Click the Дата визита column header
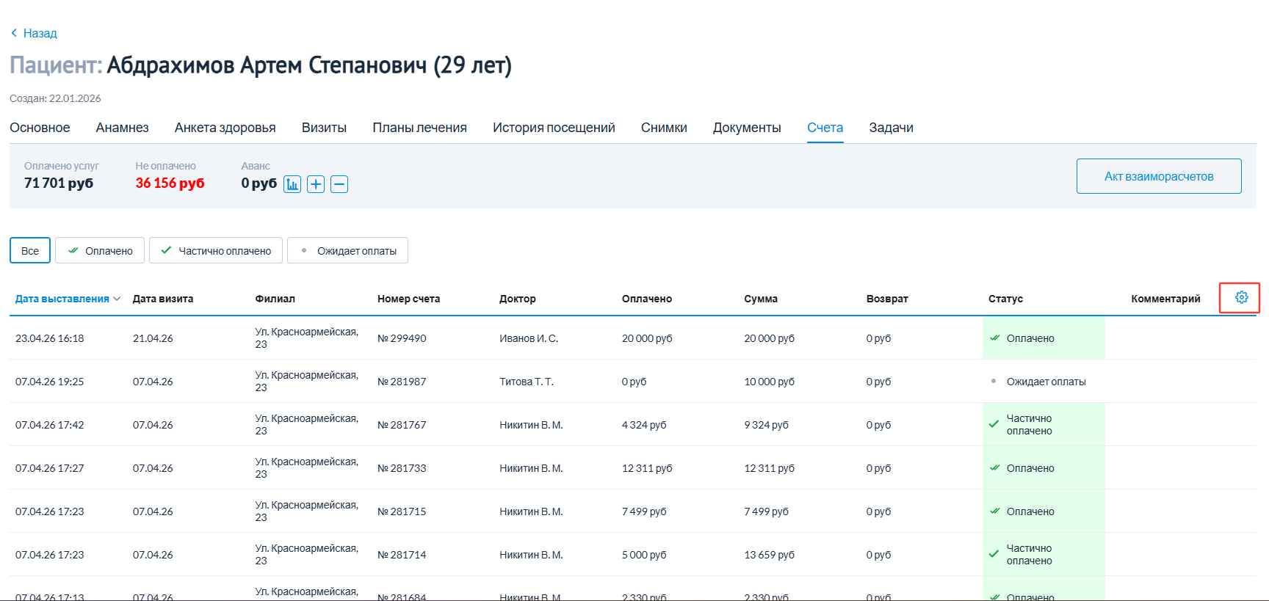This screenshot has width=1269, height=601. (163, 299)
